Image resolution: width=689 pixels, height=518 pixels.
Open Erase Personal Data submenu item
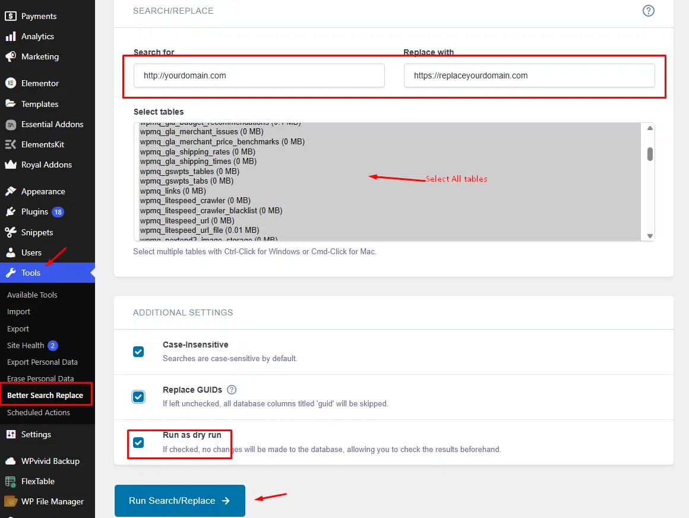tap(40, 379)
